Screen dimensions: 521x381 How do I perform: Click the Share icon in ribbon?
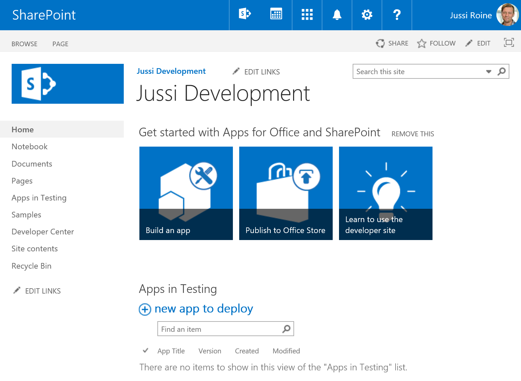pos(380,43)
